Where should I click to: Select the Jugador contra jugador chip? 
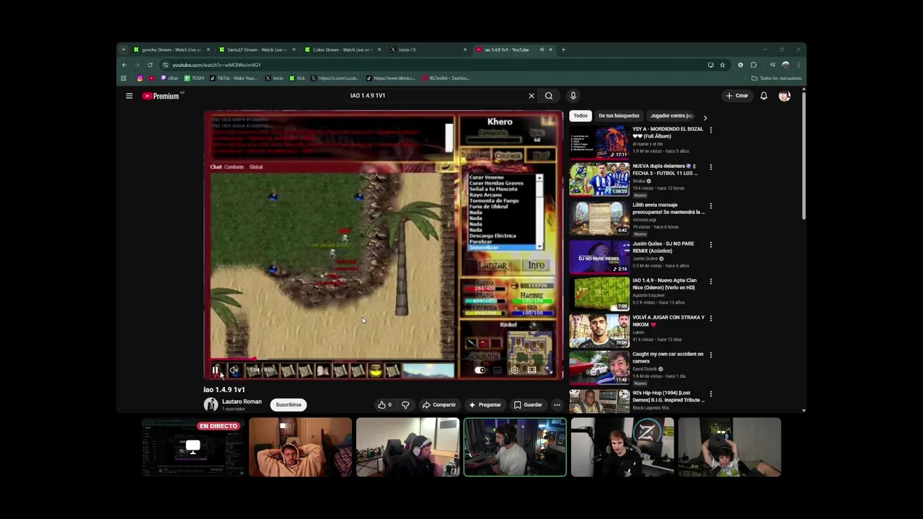coord(671,115)
